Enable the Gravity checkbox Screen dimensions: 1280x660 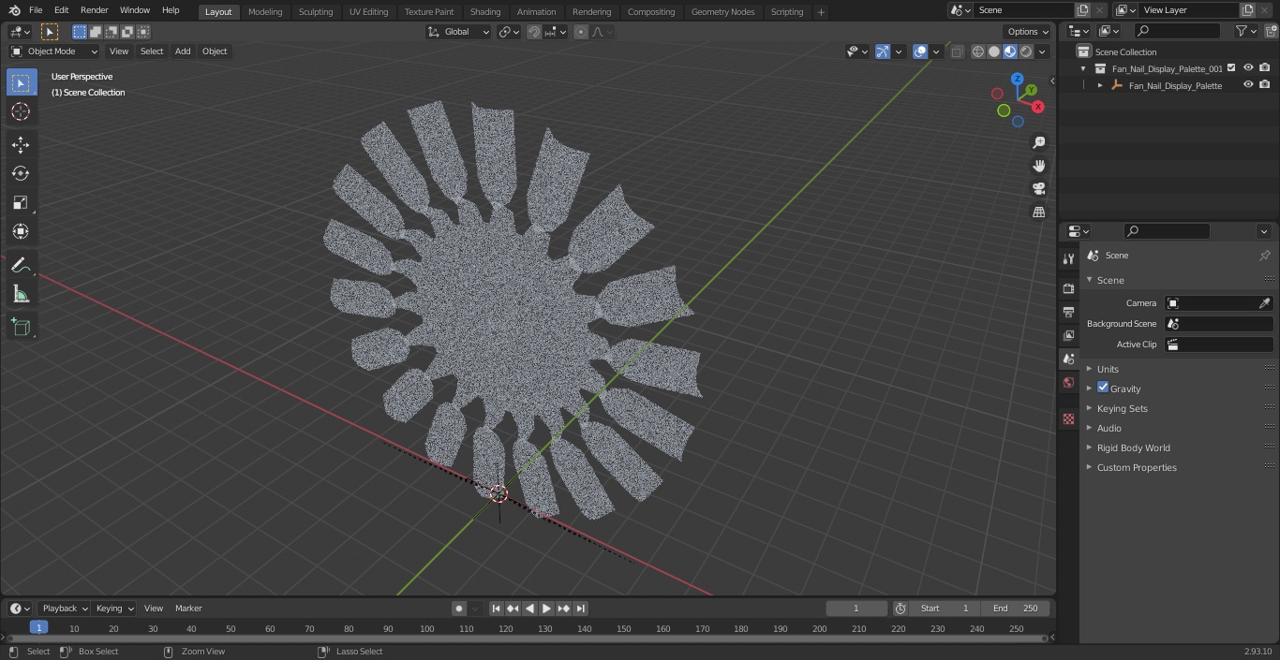coord(1103,388)
